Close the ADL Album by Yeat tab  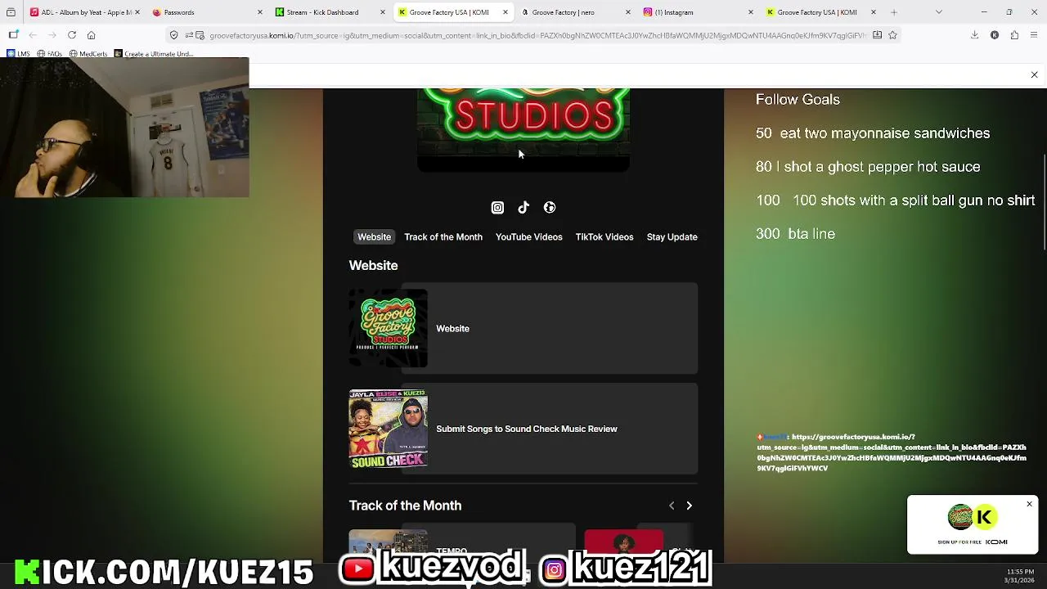point(137,12)
